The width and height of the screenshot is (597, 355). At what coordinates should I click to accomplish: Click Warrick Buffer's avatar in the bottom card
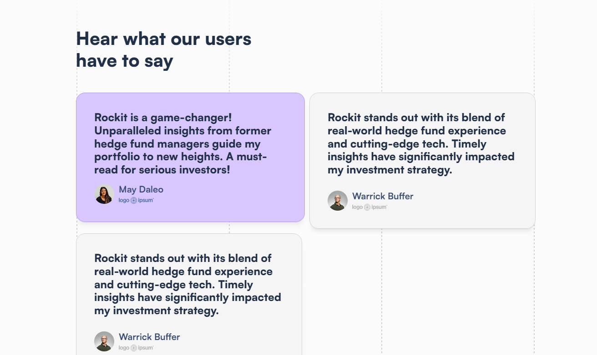104,341
